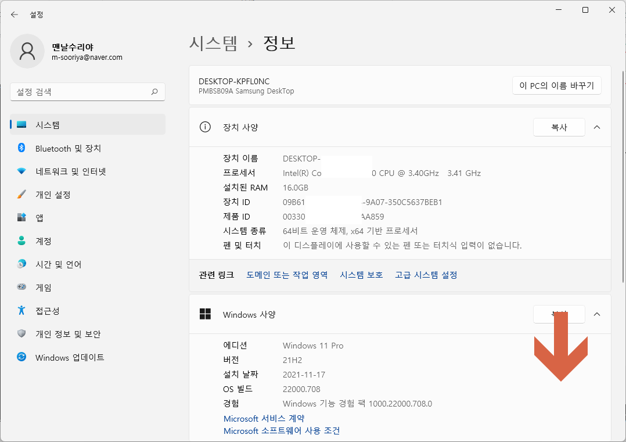Viewport: 626px width, 442px height.
Task: Click the 장치 사양 info icon
Action: pos(205,127)
